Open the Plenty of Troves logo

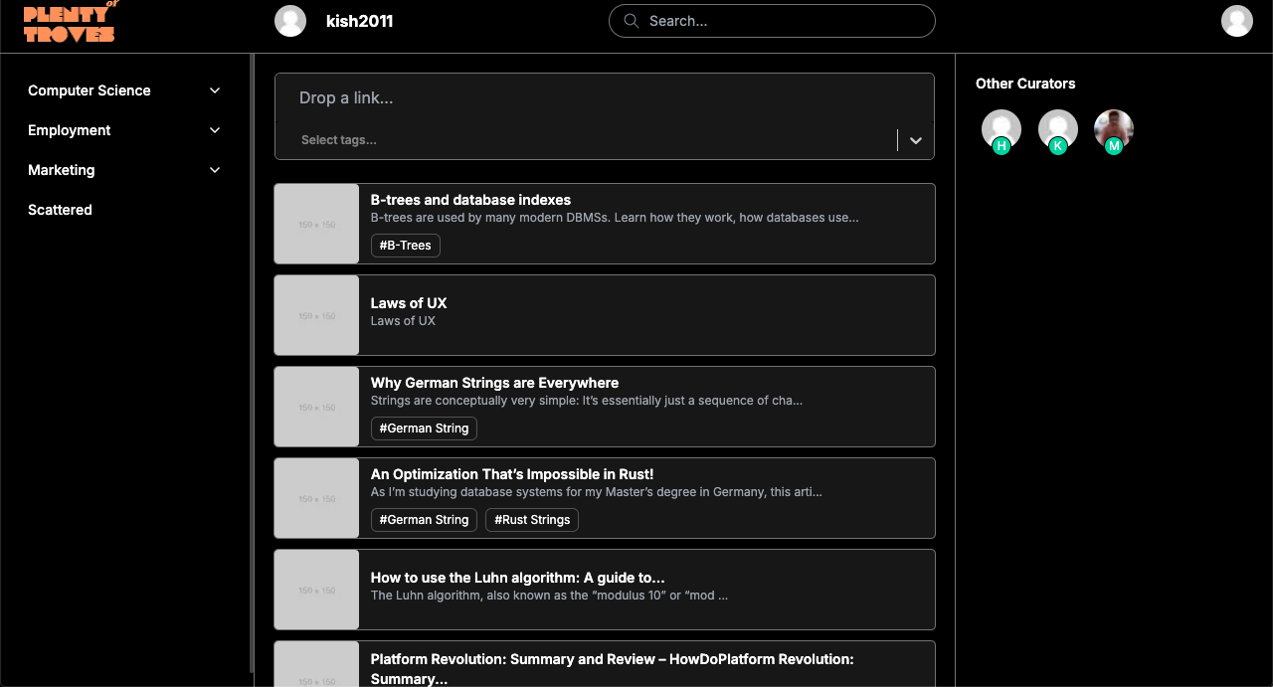click(70, 22)
